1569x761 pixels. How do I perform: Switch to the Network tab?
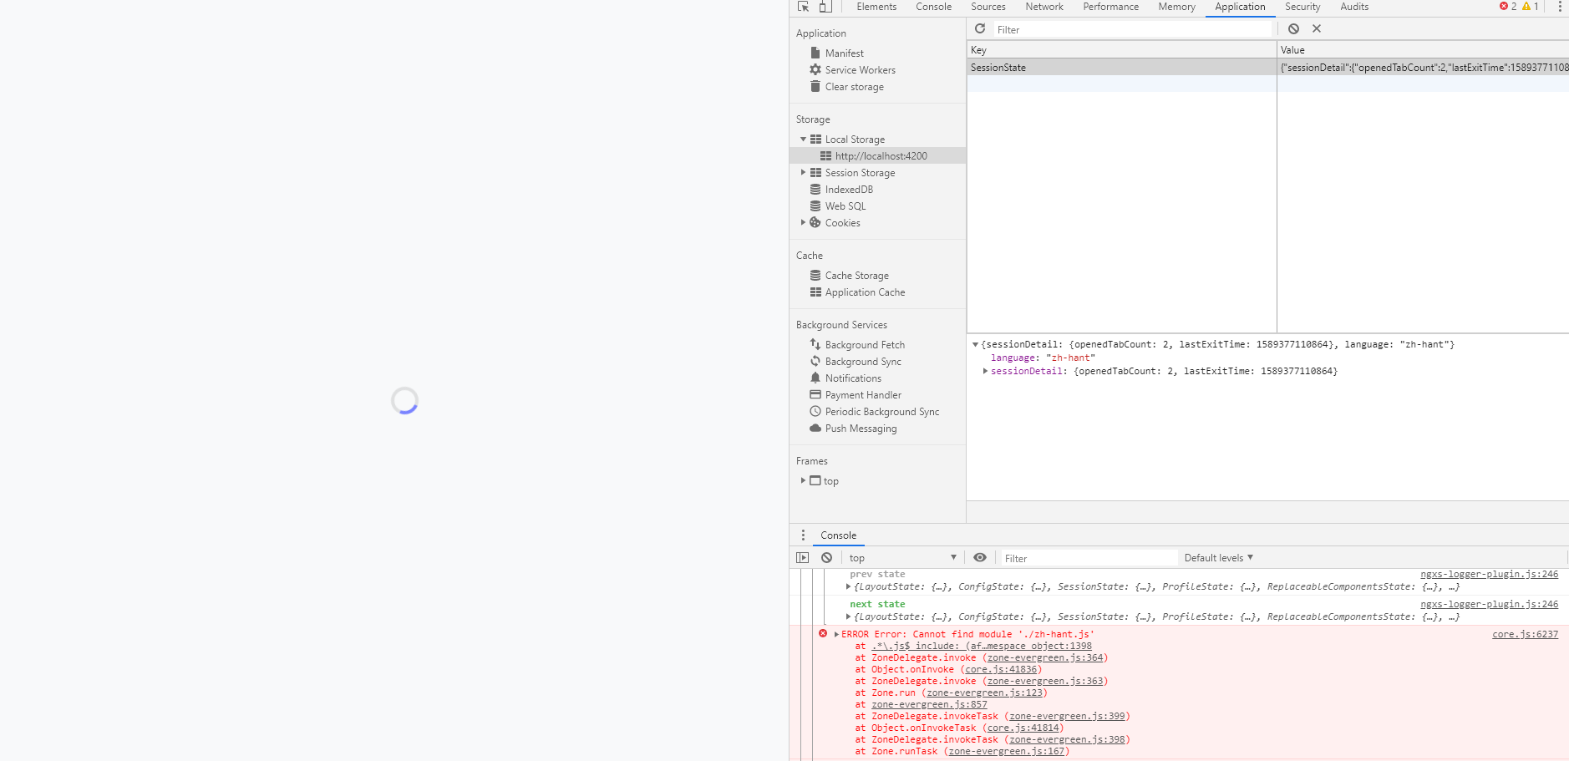coord(1043,7)
